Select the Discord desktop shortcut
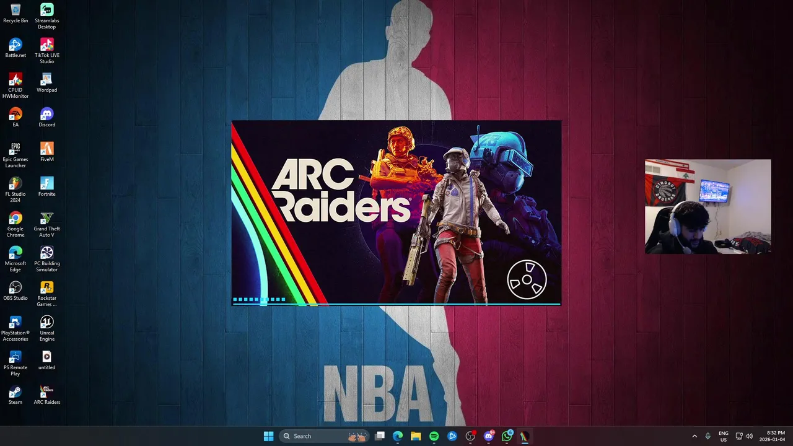The width and height of the screenshot is (793, 446). pos(46,117)
